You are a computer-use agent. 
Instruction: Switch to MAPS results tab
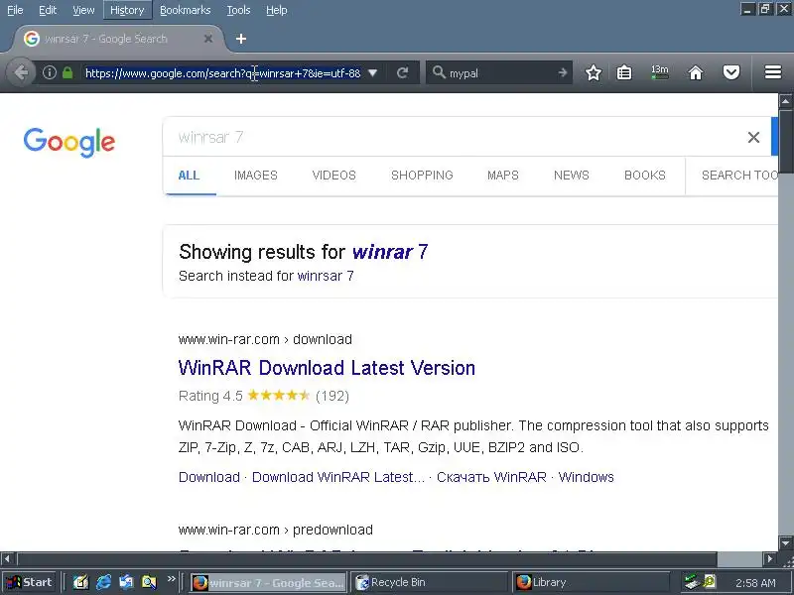coord(503,176)
